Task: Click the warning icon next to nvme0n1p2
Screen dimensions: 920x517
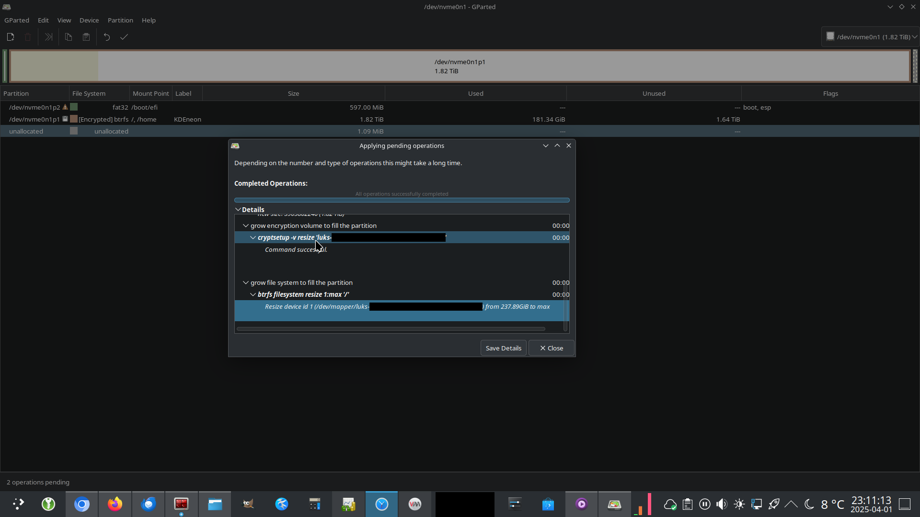Action: (65, 107)
